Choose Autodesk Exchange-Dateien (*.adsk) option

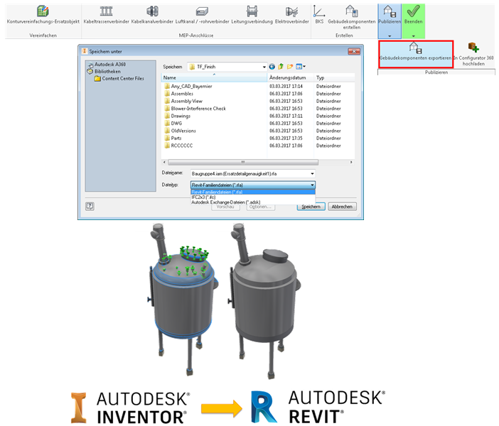click(252, 202)
